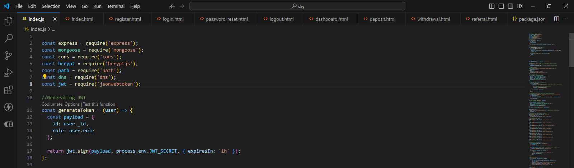Close the index.js tab
The width and height of the screenshot is (574, 168).
click(x=55, y=19)
